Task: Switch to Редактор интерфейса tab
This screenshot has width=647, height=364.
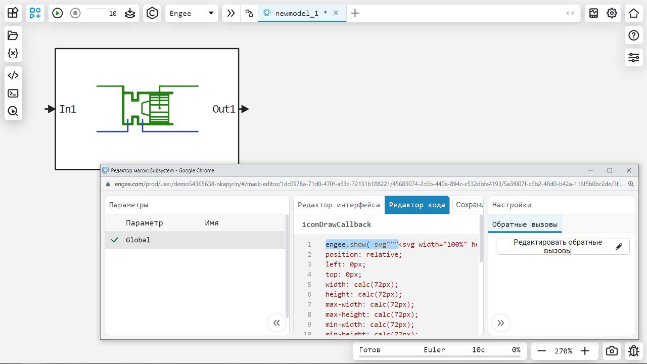Action: point(339,205)
